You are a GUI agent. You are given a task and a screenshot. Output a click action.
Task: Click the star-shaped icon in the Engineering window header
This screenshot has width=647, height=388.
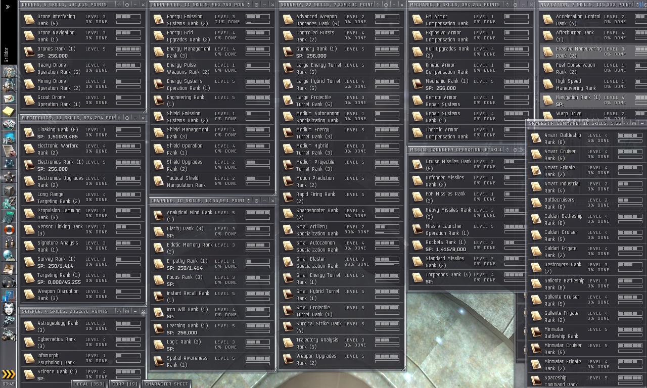click(248, 5)
